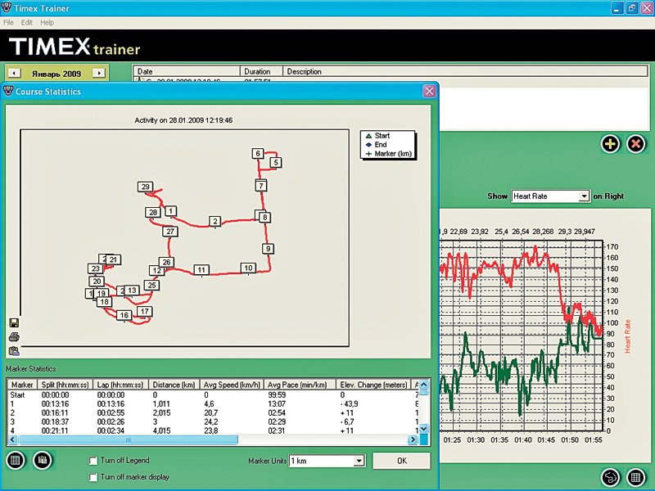Click the 02:31 average pace cell
The image size is (655, 491).
[276, 430]
